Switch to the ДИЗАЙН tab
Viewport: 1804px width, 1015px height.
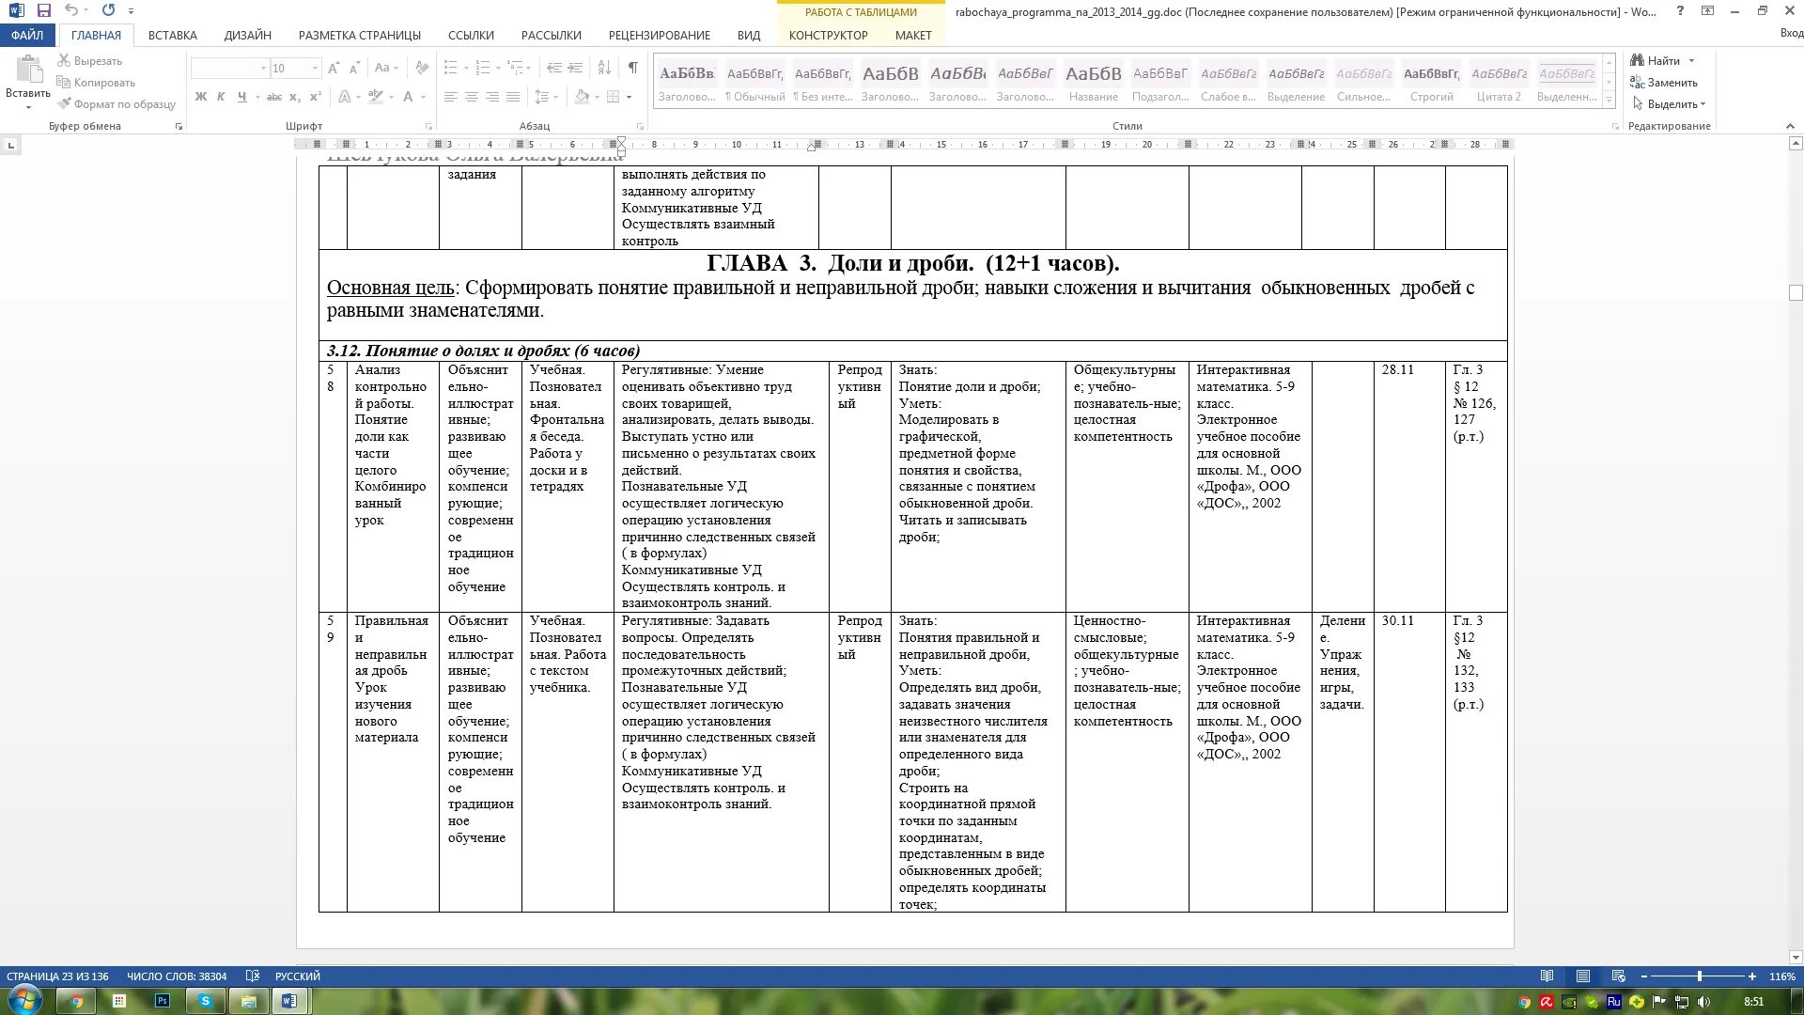click(x=248, y=35)
